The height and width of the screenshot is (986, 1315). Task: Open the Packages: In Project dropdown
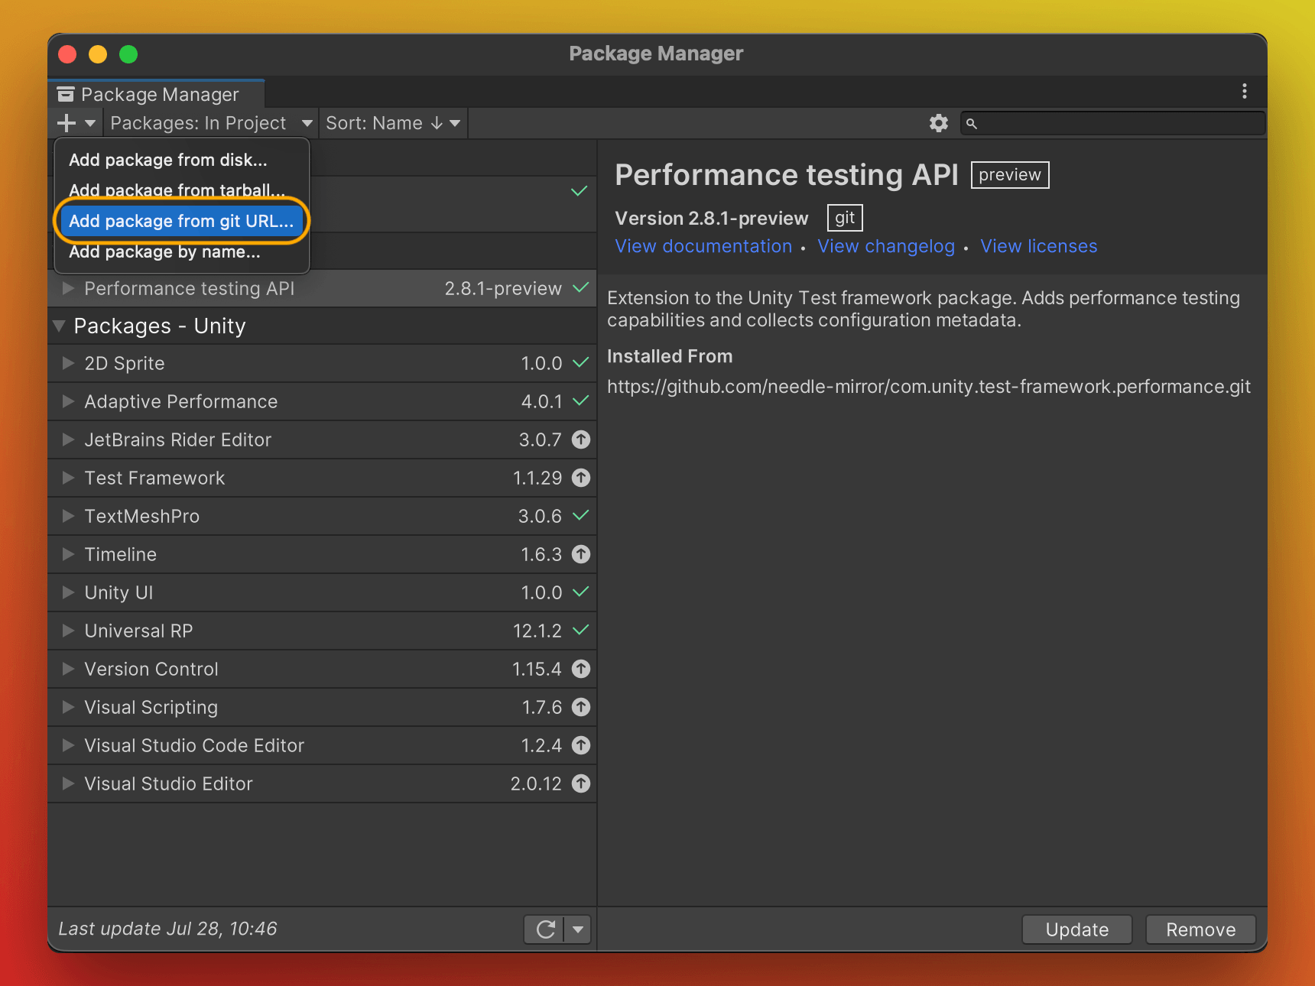click(209, 122)
